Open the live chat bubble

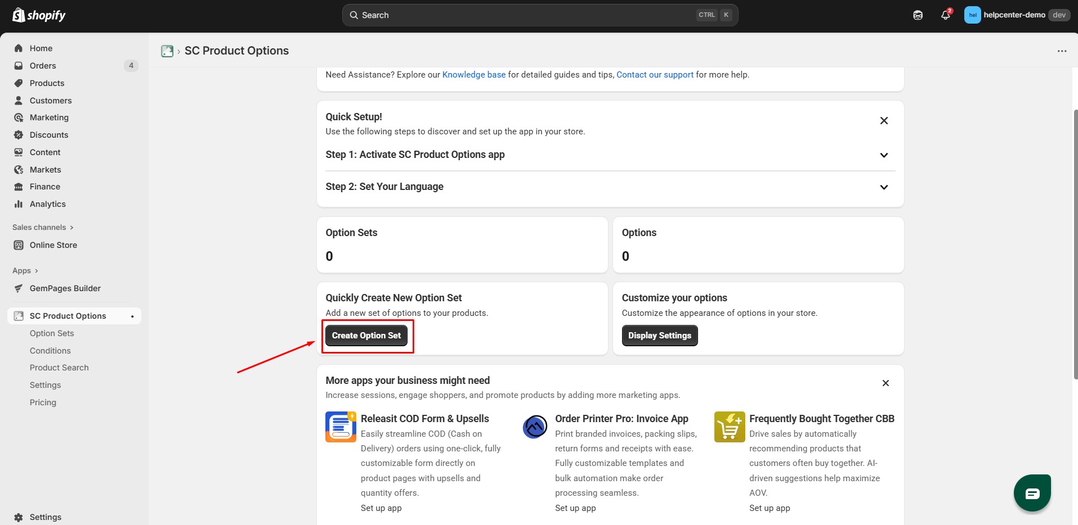coord(1032,492)
